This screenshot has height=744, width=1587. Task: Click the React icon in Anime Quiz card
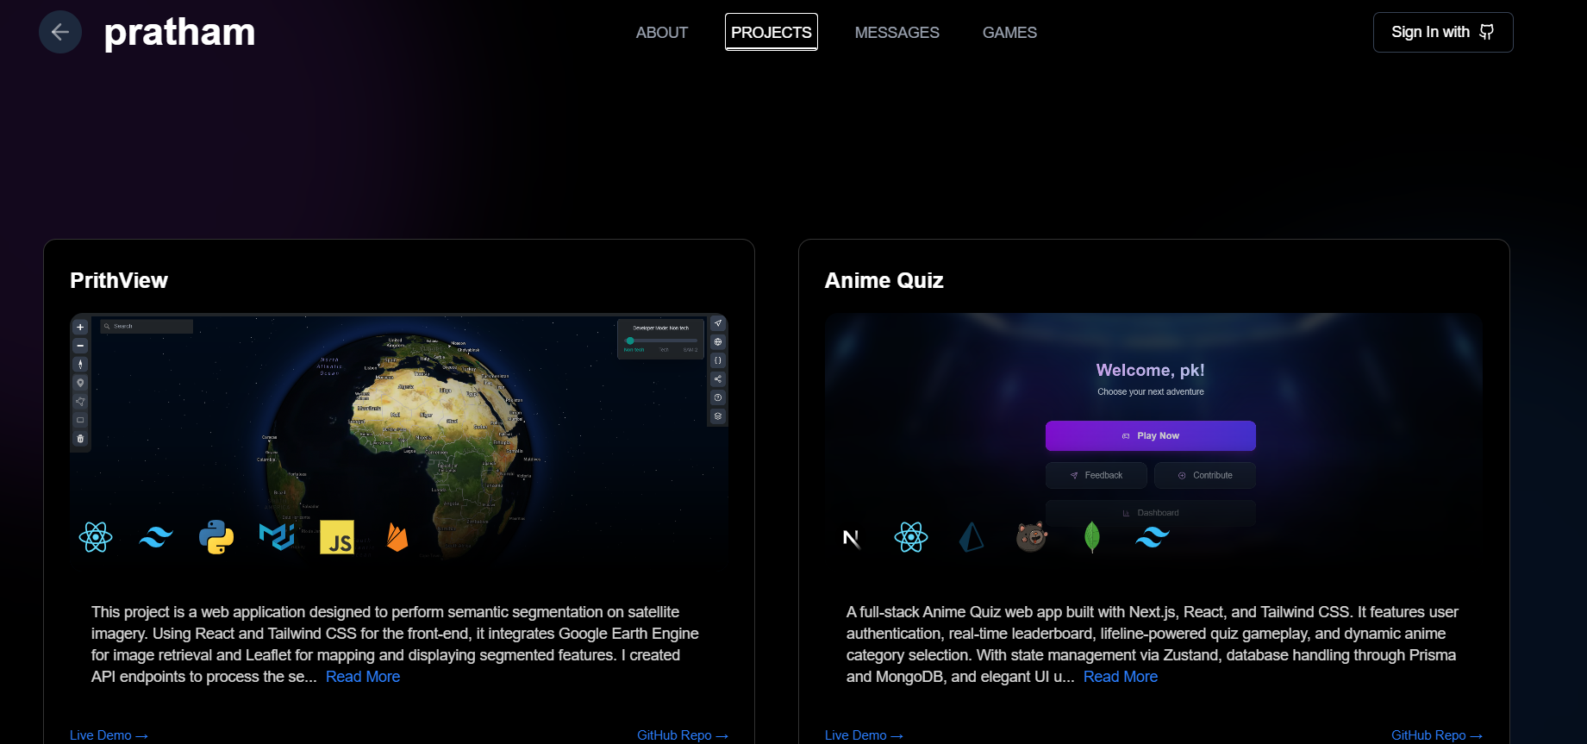(x=911, y=538)
